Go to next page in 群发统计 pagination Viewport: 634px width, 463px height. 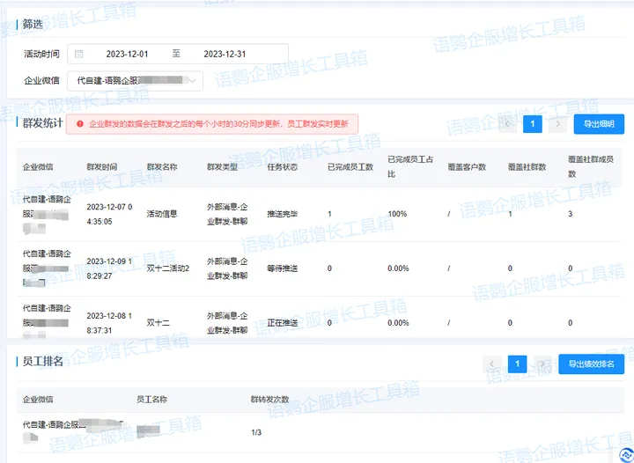click(557, 124)
